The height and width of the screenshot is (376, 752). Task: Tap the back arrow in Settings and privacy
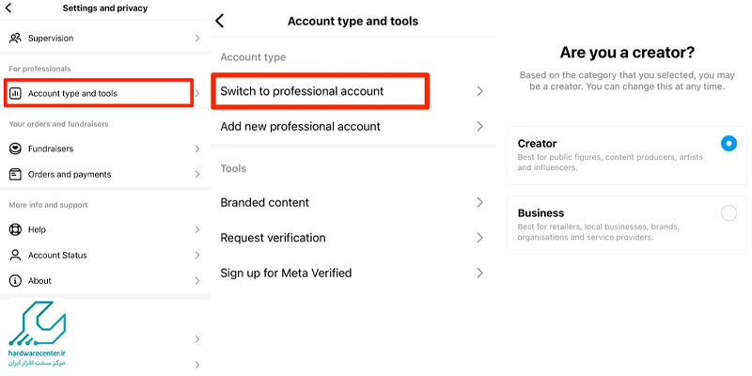tap(8, 8)
